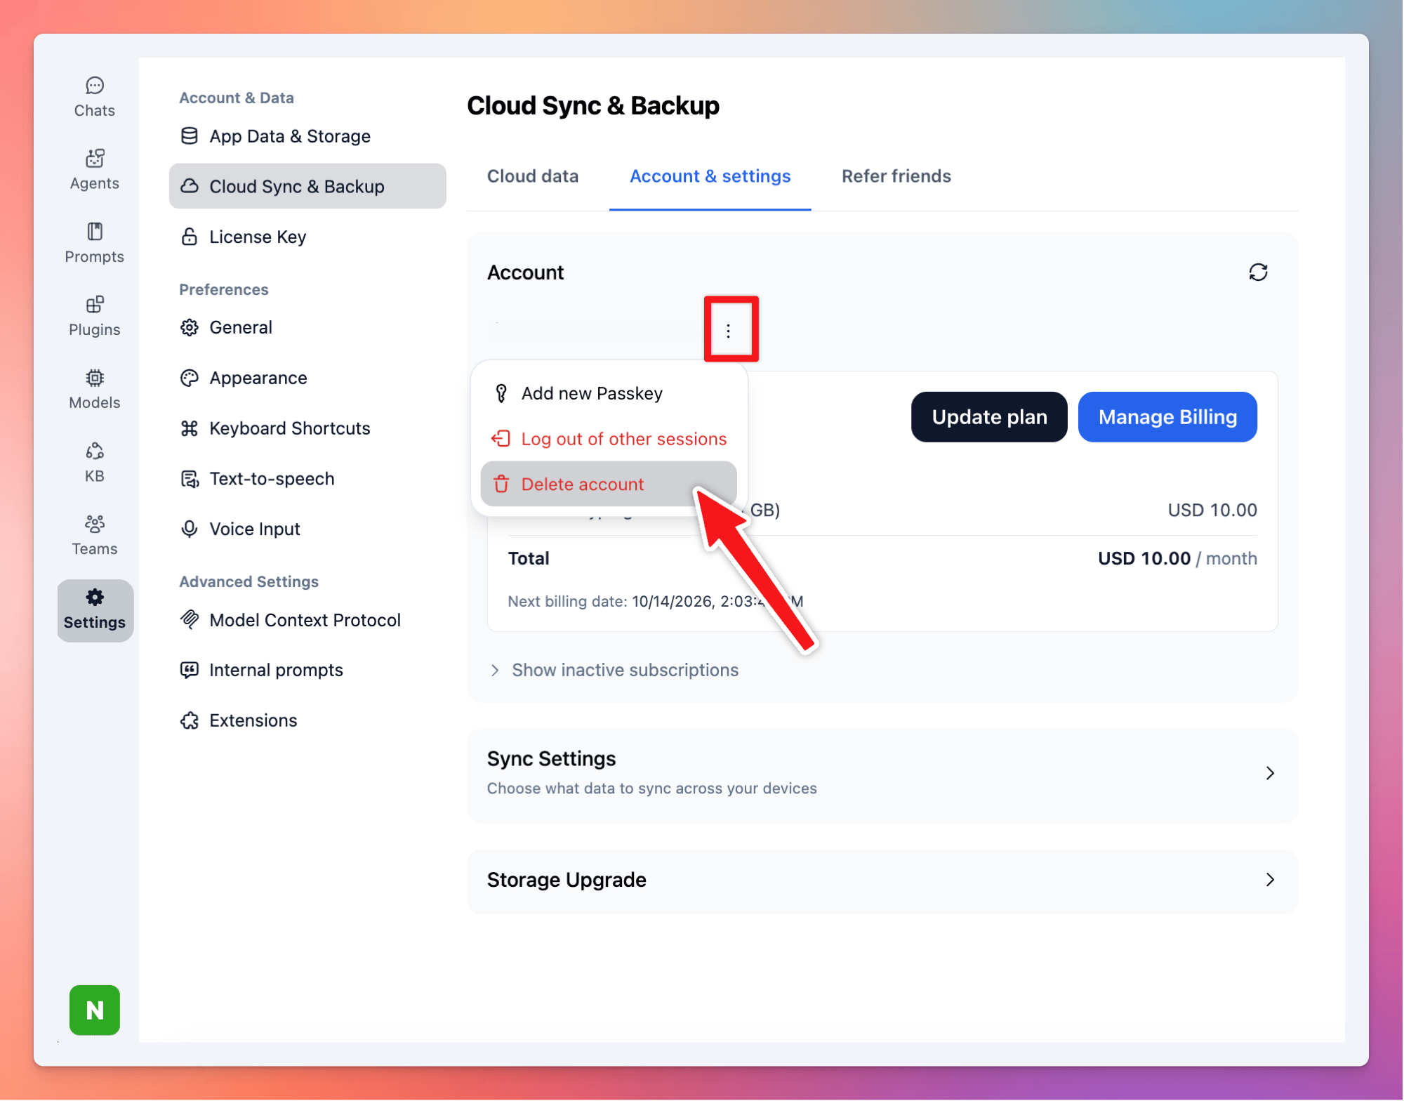Click the Manage Billing button
Viewport: 1404px width, 1101px height.
[x=1167, y=417]
